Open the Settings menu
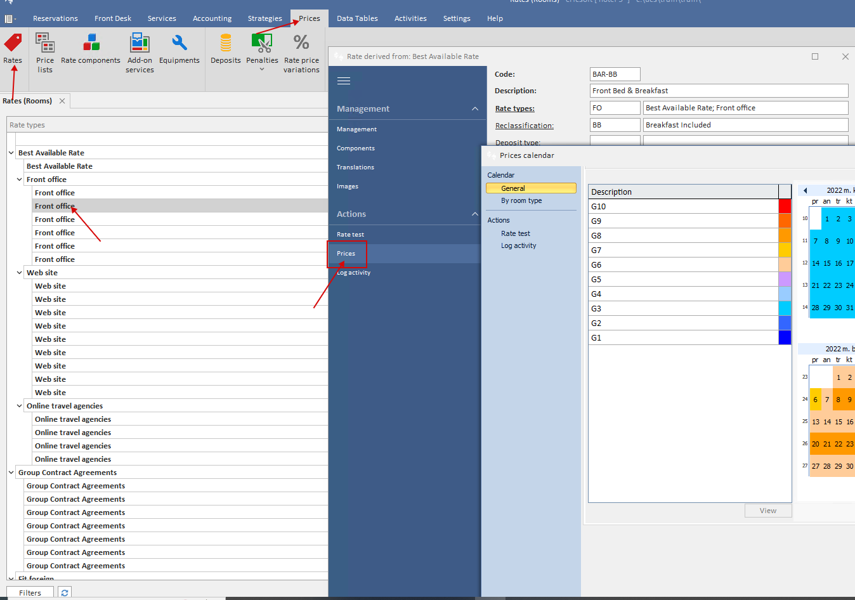Viewport: 855px width, 600px height. point(457,18)
